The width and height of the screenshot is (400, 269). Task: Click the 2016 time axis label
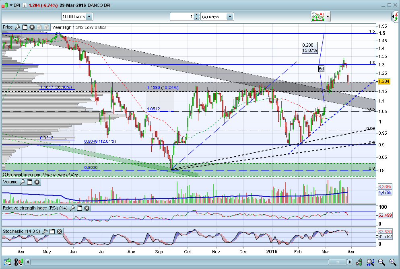[x=272, y=252]
